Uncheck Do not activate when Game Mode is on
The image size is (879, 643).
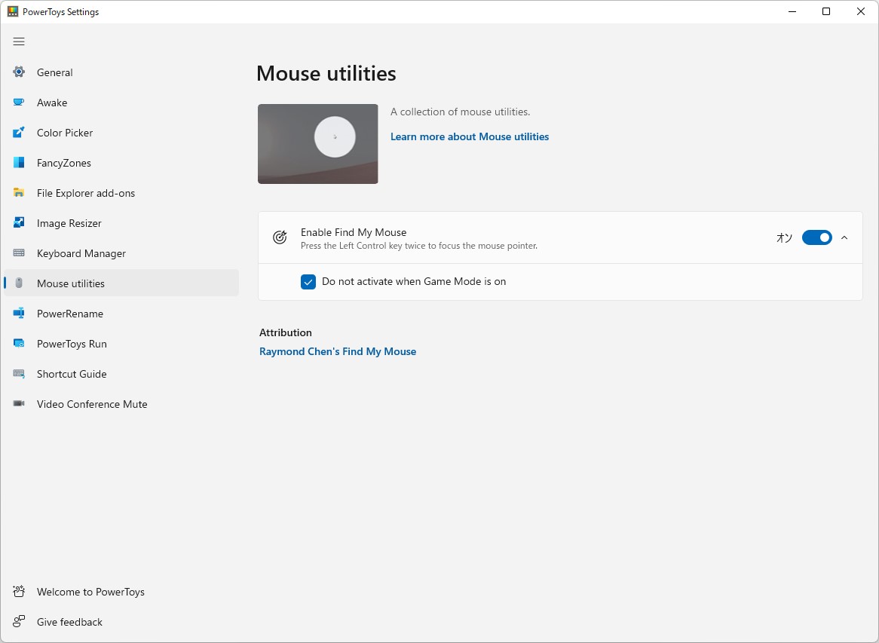pos(308,282)
